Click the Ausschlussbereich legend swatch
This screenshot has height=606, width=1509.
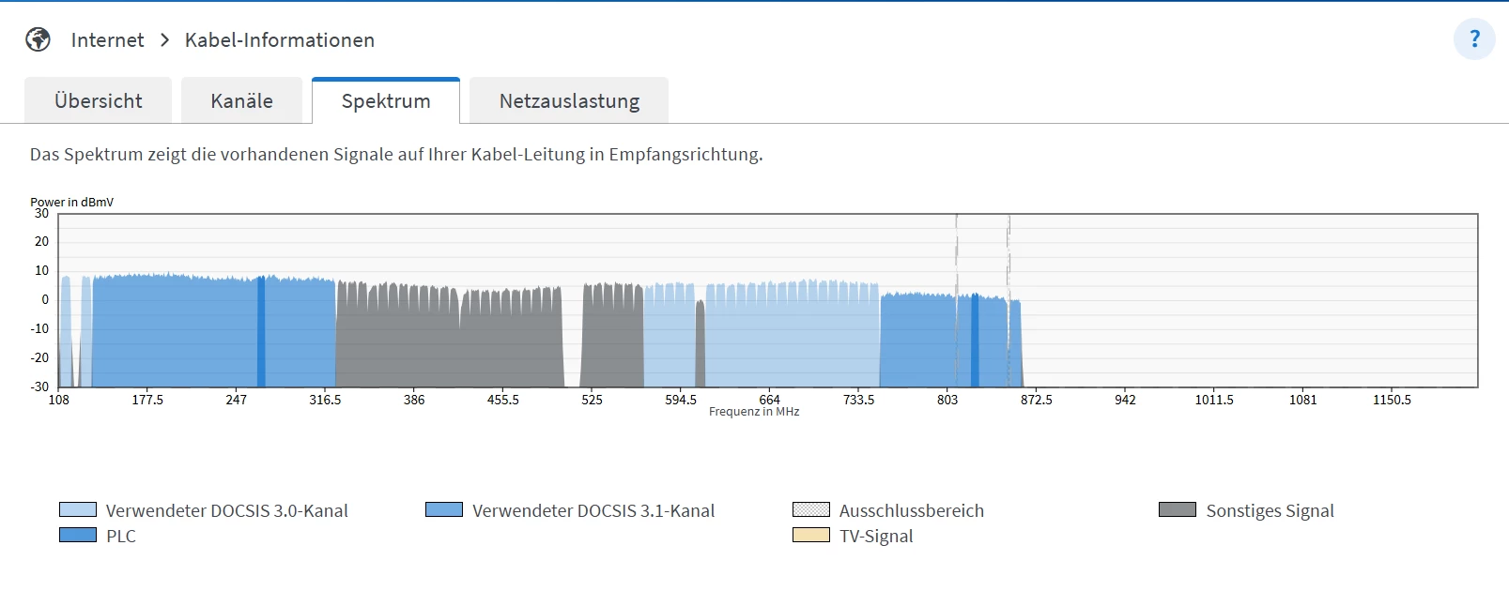[x=811, y=509]
